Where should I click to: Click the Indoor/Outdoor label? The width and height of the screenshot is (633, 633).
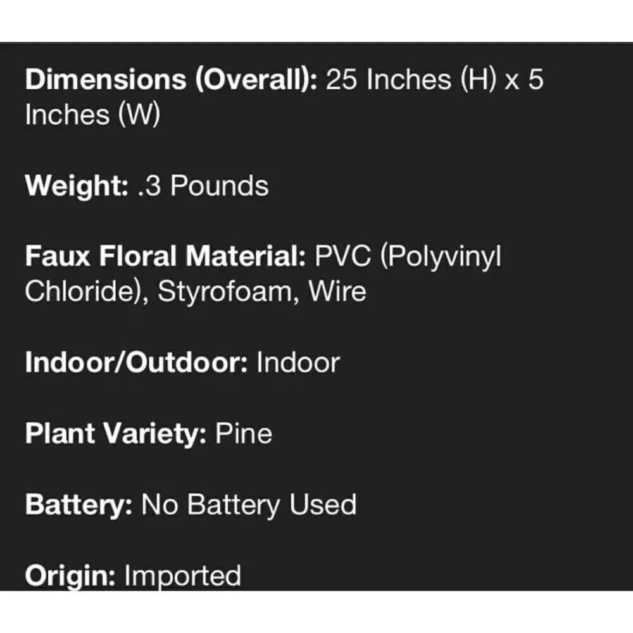137,363
